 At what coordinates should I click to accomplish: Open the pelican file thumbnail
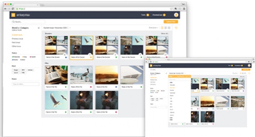coord(81,75)
